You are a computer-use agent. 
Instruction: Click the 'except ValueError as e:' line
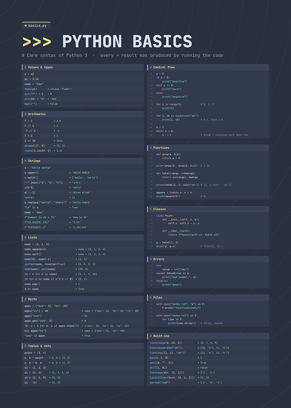click(x=173, y=274)
